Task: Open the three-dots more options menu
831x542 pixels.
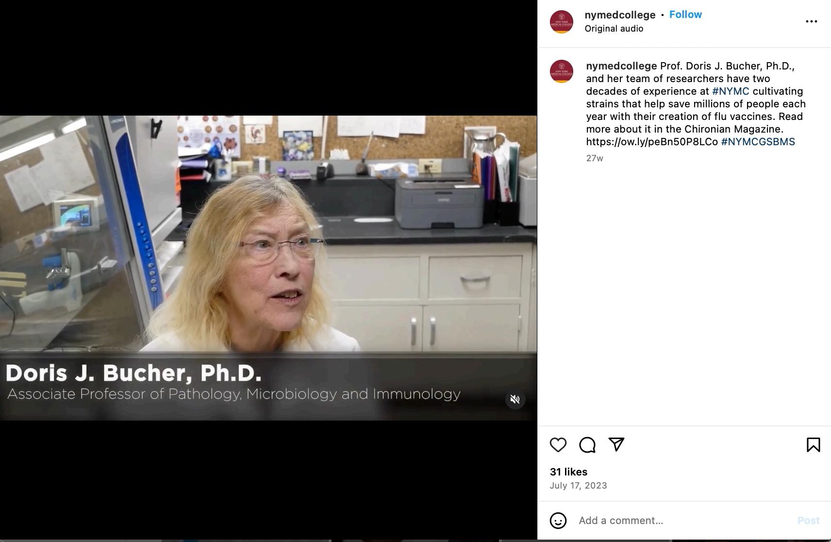Action: click(812, 21)
